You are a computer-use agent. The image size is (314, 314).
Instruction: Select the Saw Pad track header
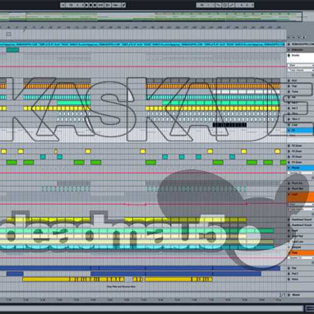click(x=300, y=236)
